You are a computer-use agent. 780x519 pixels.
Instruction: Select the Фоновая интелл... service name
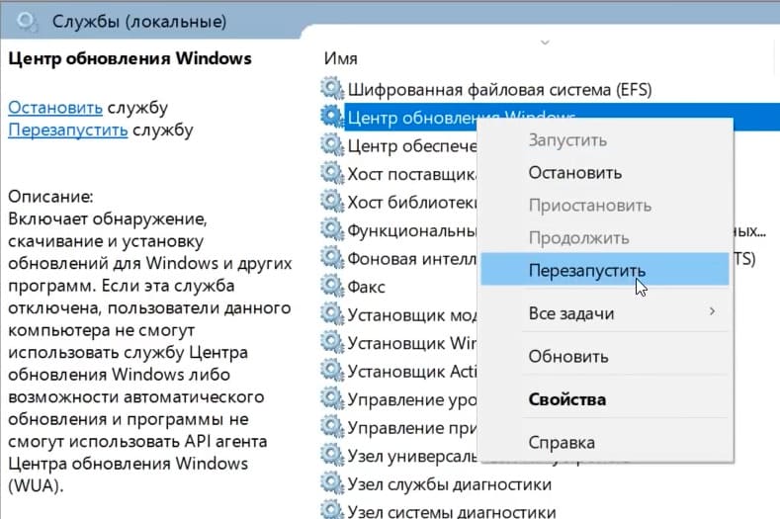[412, 259]
